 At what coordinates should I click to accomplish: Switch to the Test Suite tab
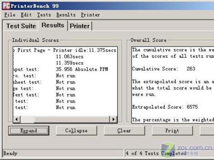pos(21,26)
